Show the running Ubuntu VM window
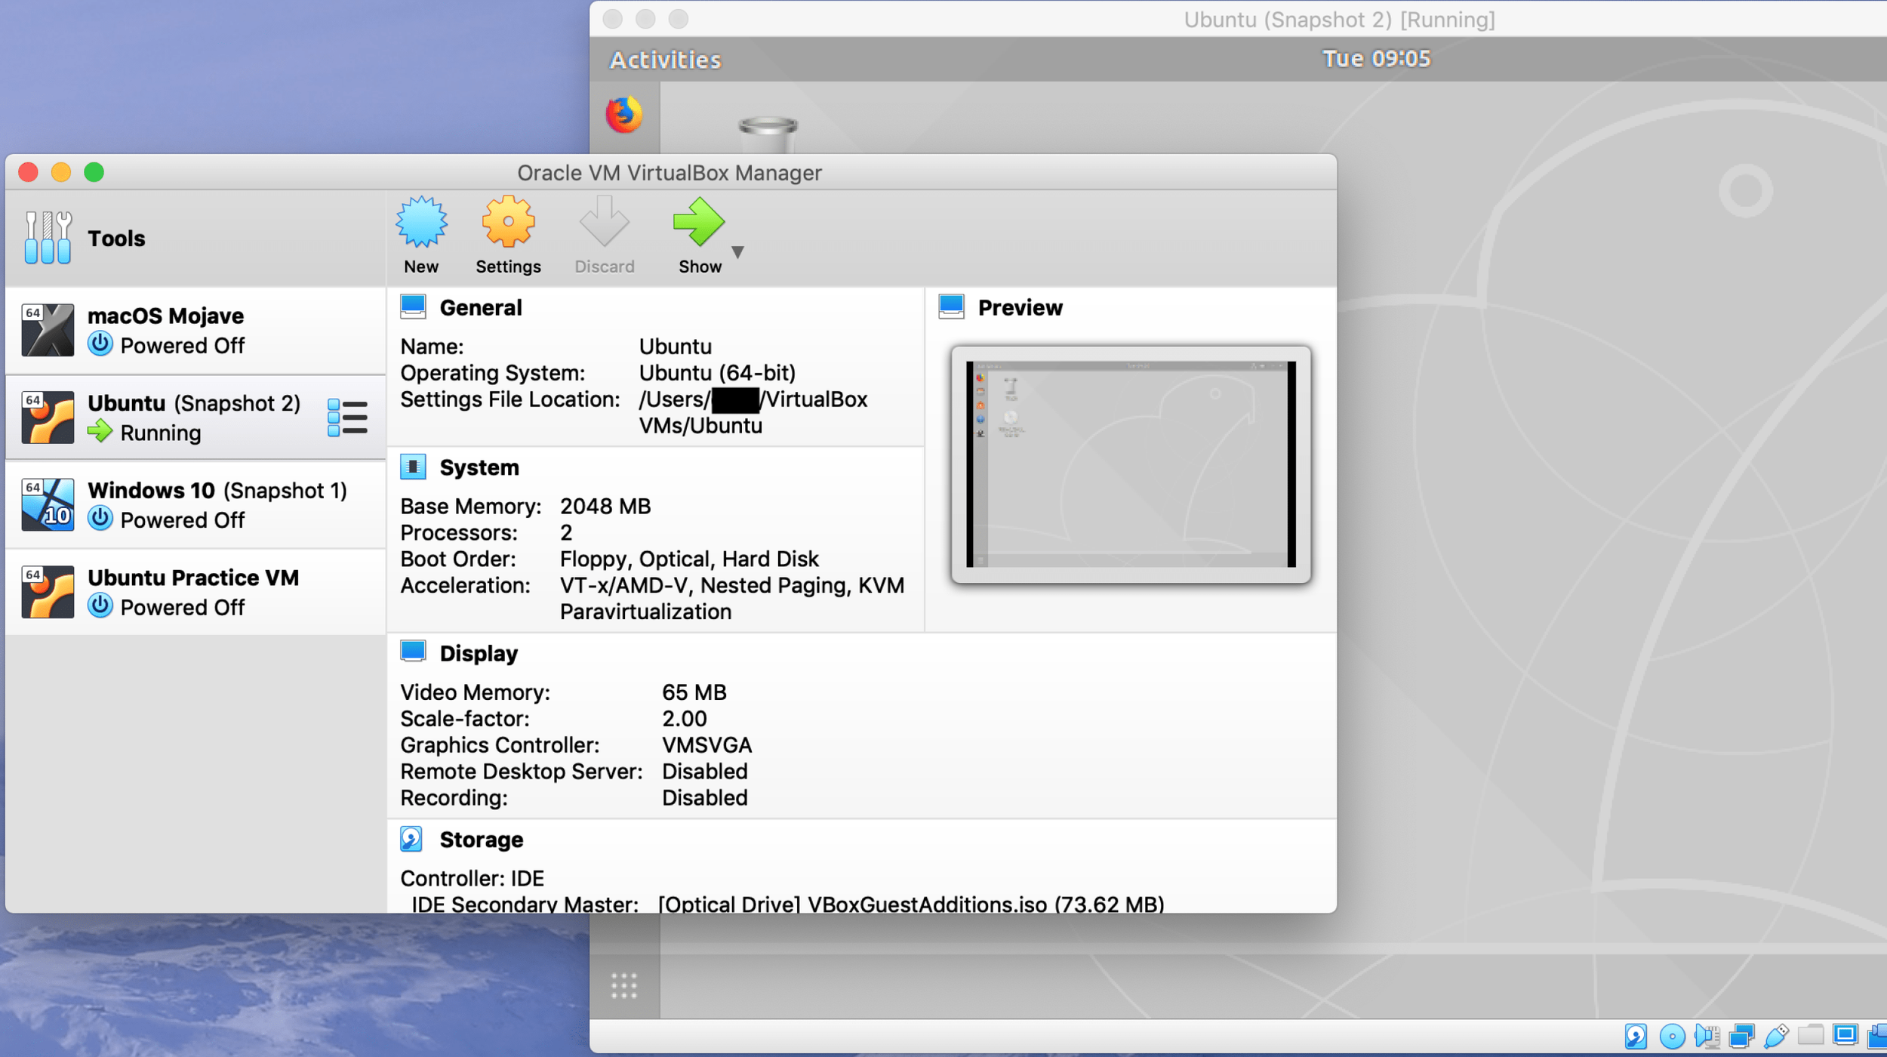Screen dimensions: 1887x1057 (x=698, y=230)
